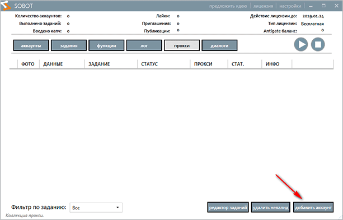
Task: Open the лицензия menu link
Action: click(x=263, y=6)
